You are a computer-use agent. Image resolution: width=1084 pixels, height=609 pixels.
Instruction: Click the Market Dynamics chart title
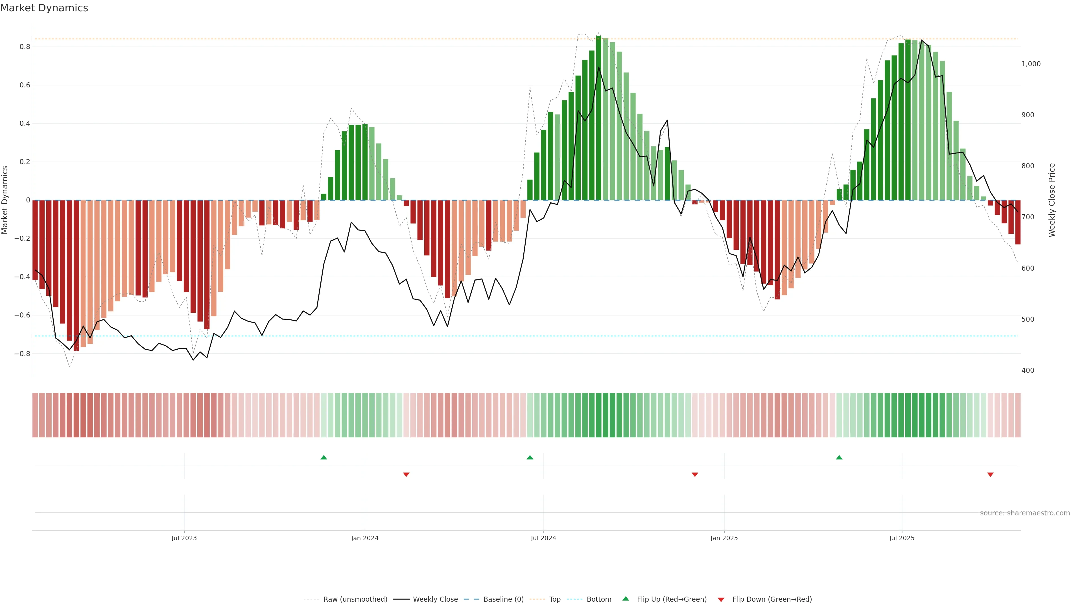[44, 8]
